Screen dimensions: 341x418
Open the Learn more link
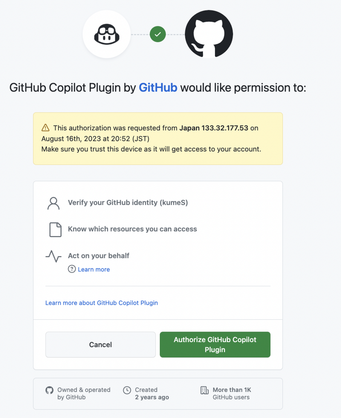tap(94, 269)
